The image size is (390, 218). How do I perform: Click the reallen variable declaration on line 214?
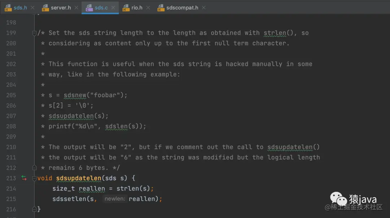(92, 189)
